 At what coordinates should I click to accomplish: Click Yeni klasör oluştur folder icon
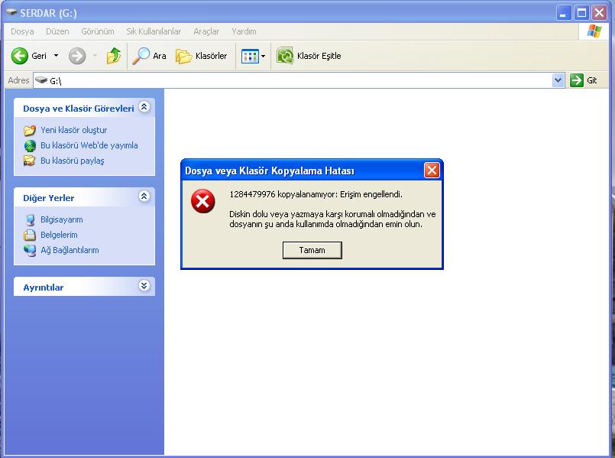coord(30,130)
